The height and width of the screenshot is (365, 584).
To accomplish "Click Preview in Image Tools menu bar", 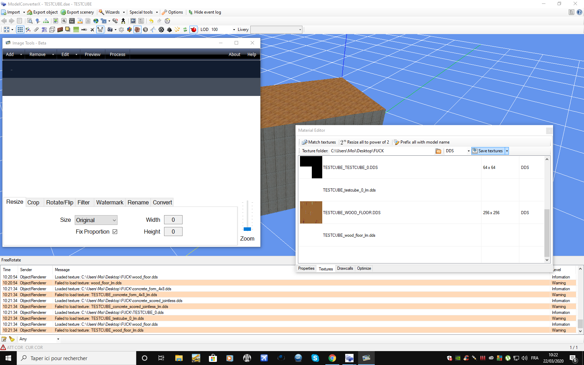I will coord(92,55).
